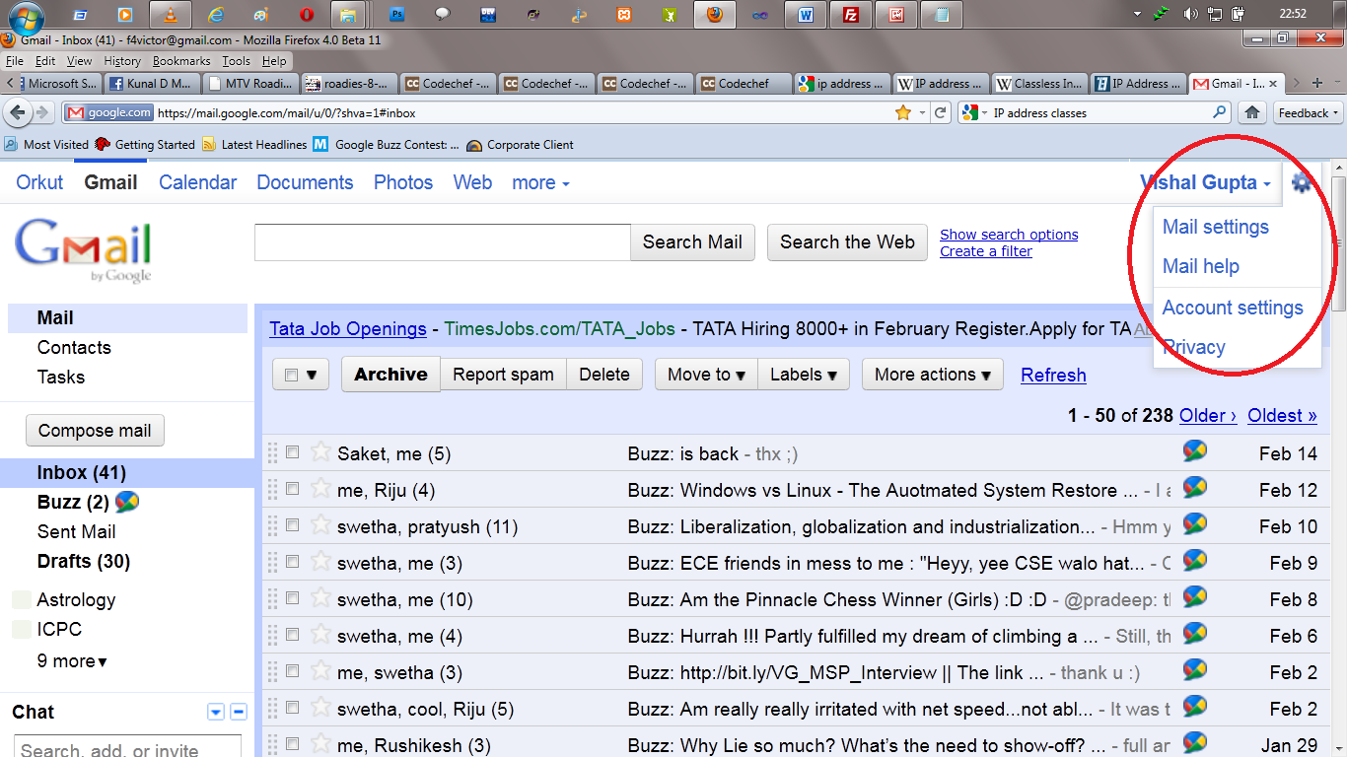
Task: Star the email from Saket, me
Action: pyautogui.click(x=320, y=452)
